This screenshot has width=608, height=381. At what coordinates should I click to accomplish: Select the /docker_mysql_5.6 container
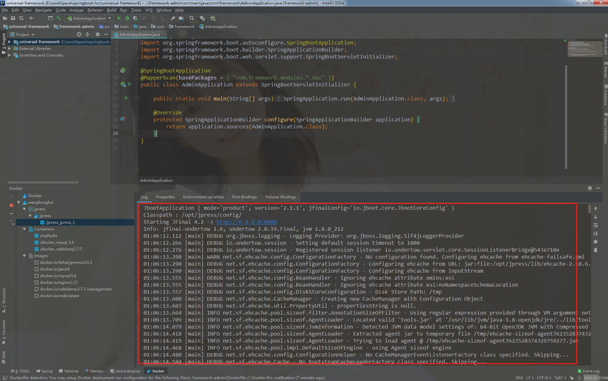(57, 242)
